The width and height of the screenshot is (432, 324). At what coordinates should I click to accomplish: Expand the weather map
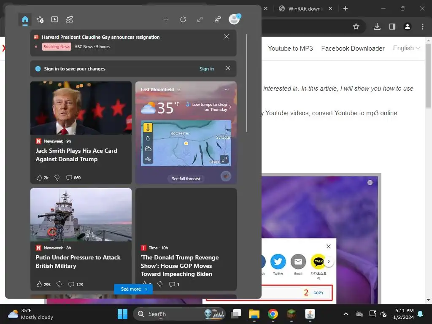click(224, 159)
